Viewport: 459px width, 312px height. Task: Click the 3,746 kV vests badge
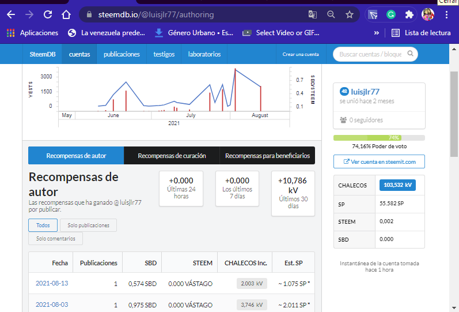[x=252, y=305]
